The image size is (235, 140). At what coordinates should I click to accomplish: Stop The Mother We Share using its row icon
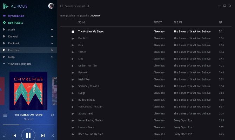(73, 31)
